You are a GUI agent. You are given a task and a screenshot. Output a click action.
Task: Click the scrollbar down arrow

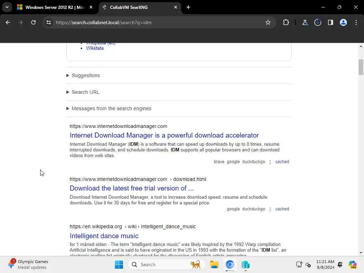pos(361,253)
